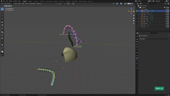Screen dimensions: 170x96
Task: Hide Plane.001 in viewport
Action: (x=166, y=23)
